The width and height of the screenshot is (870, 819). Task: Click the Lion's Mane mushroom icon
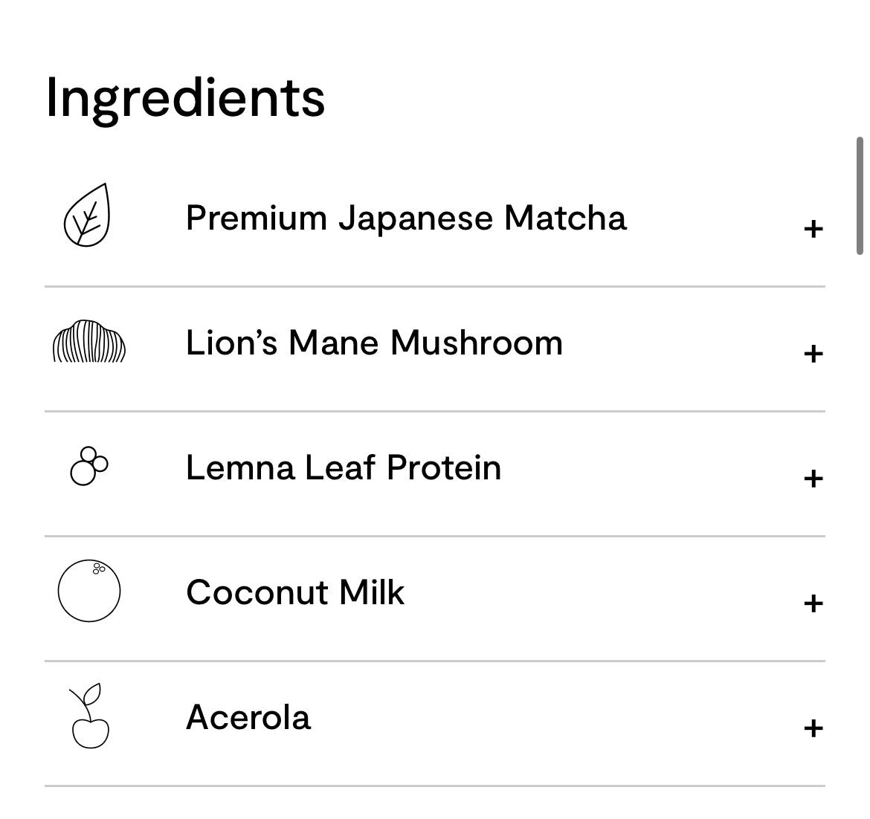pos(89,342)
